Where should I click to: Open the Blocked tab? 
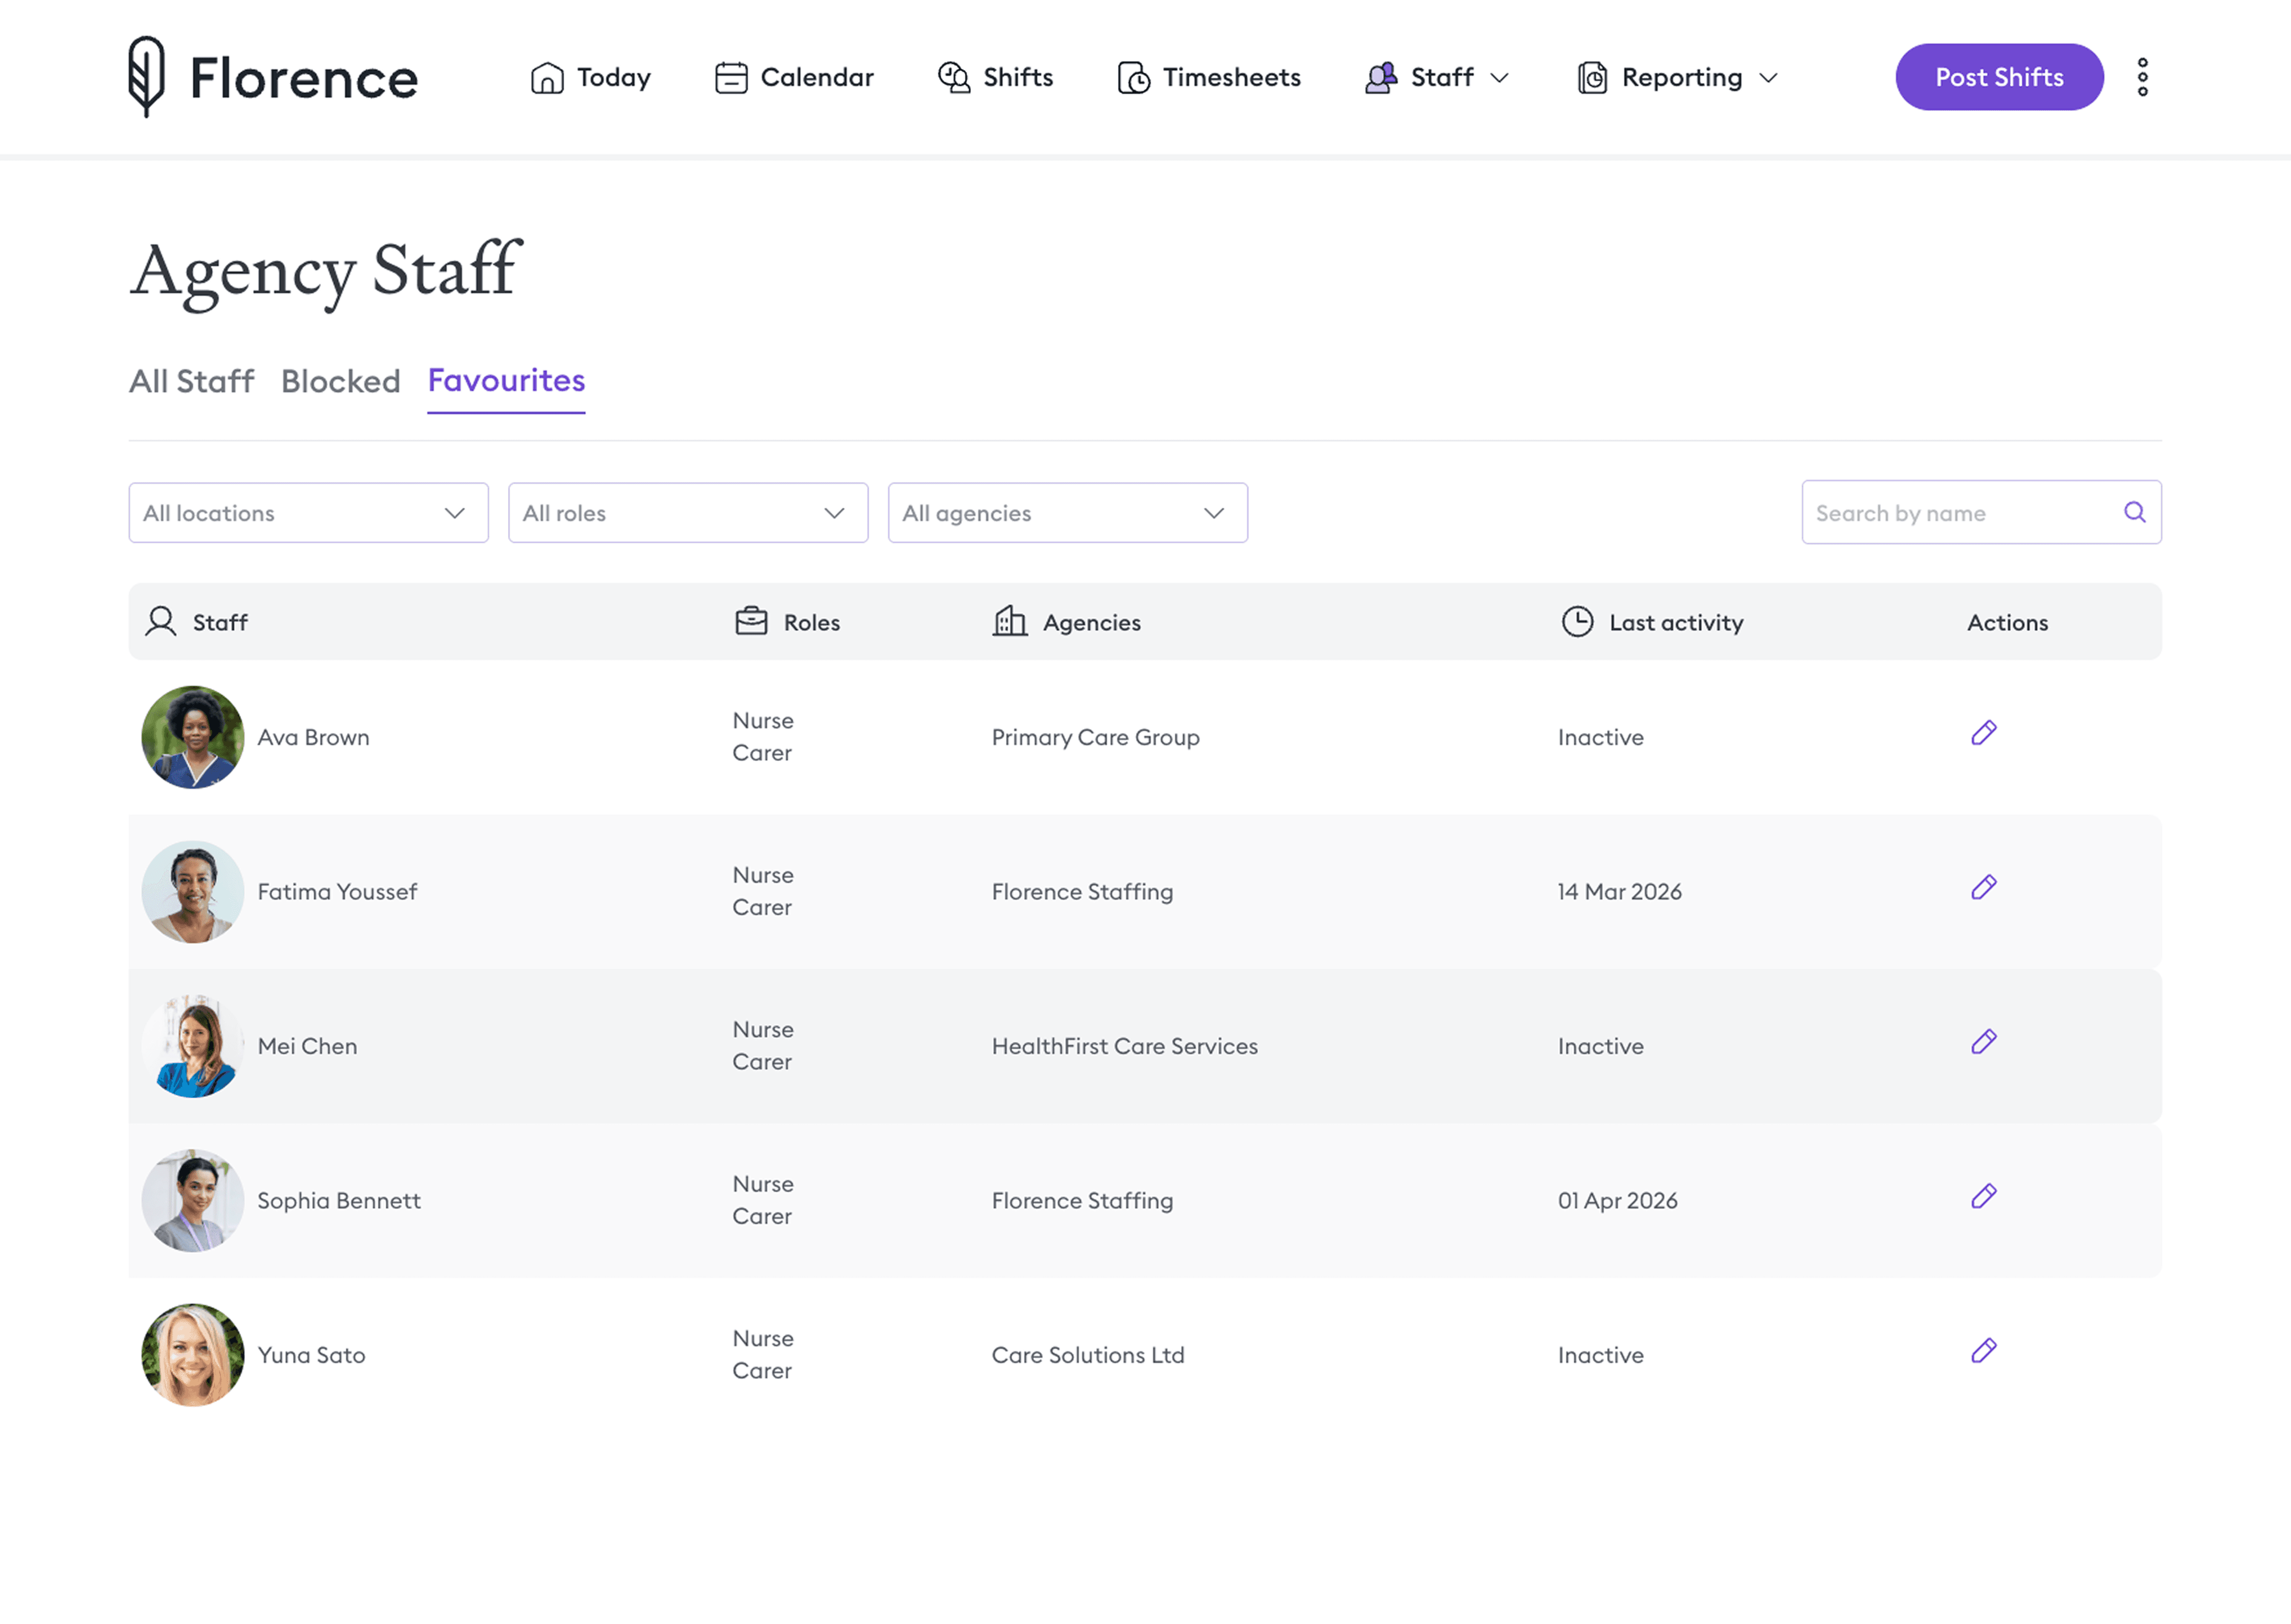pyautogui.click(x=340, y=381)
